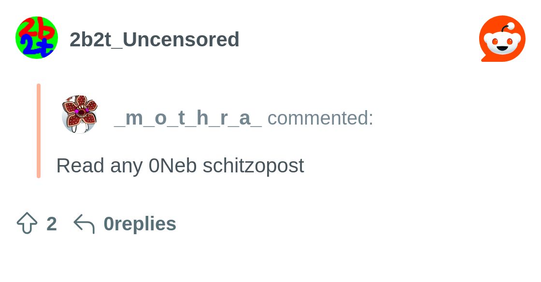
Task: Open the Reddit Snoo logo
Action: pos(502,39)
